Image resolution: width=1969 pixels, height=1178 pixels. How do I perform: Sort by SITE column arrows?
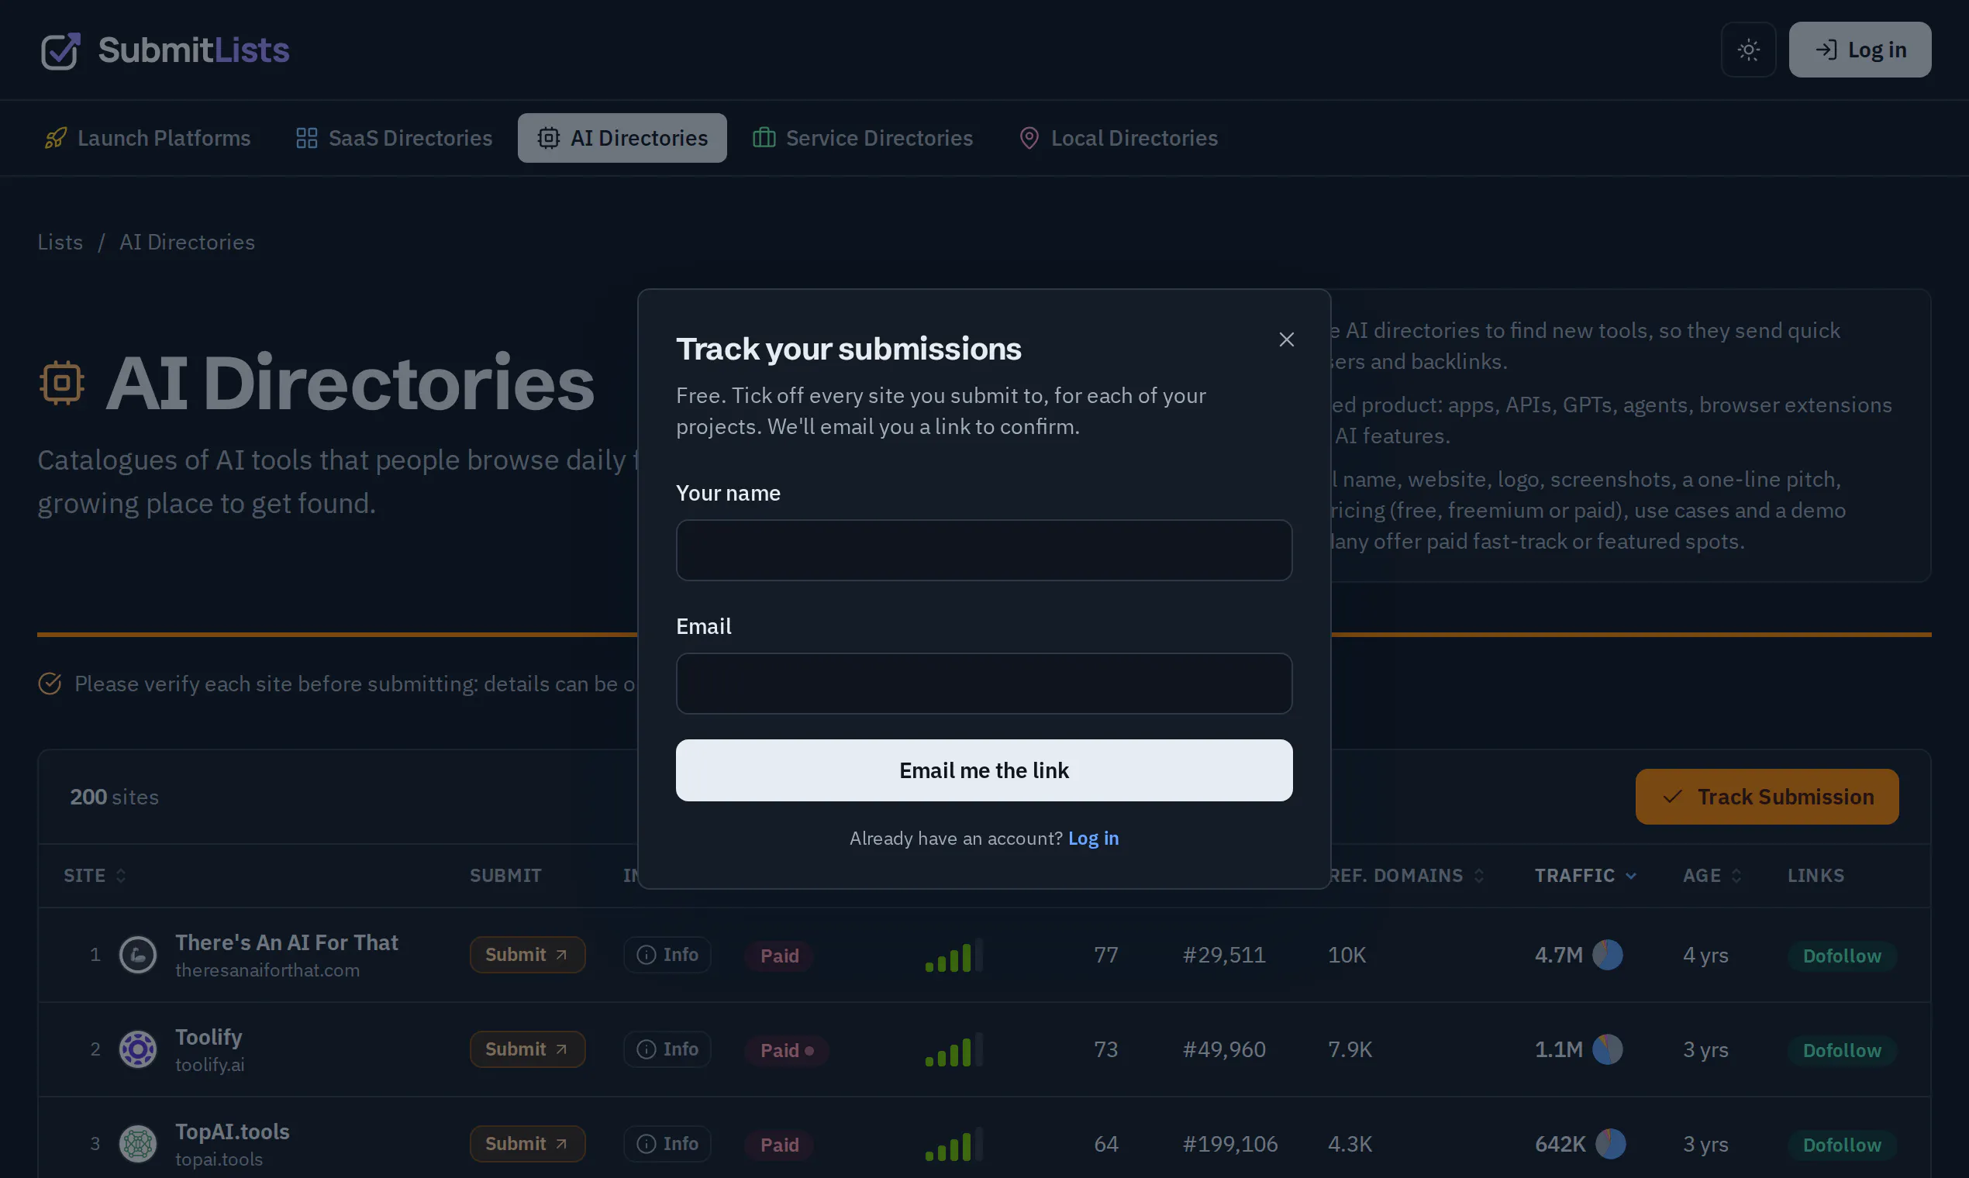(x=121, y=876)
